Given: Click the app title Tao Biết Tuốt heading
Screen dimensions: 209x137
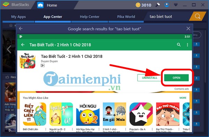Looking at the screenshot, I should (71, 56).
